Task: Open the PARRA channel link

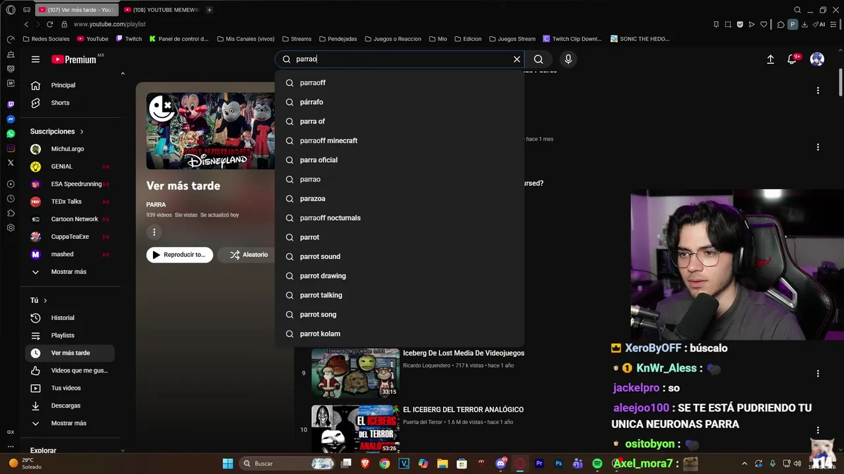Action: click(156, 205)
